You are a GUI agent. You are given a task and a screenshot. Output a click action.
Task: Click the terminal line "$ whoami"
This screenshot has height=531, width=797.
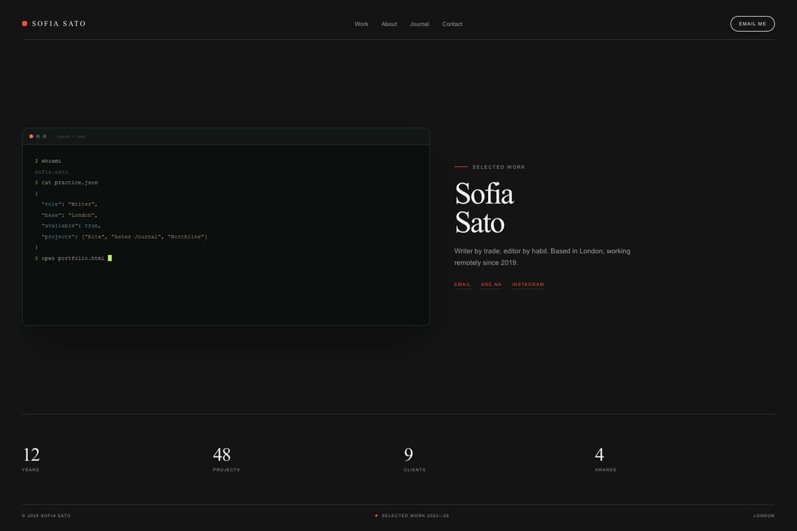[x=48, y=161]
